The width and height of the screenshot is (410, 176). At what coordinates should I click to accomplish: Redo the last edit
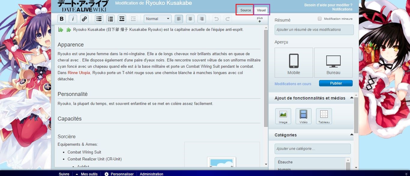(x=228, y=19)
